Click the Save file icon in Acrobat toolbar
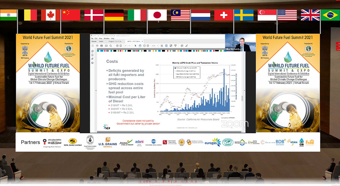Image resolution: width=340 pixels, height=186 pixels. pyautogui.click(x=93, y=46)
